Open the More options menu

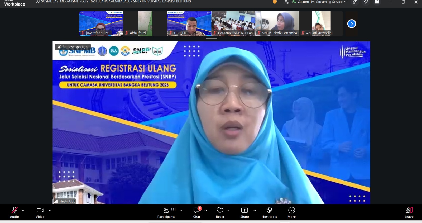pyautogui.click(x=291, y=212)
